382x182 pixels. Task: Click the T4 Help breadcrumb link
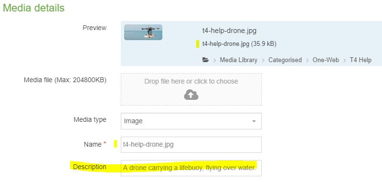click(361, 60)
